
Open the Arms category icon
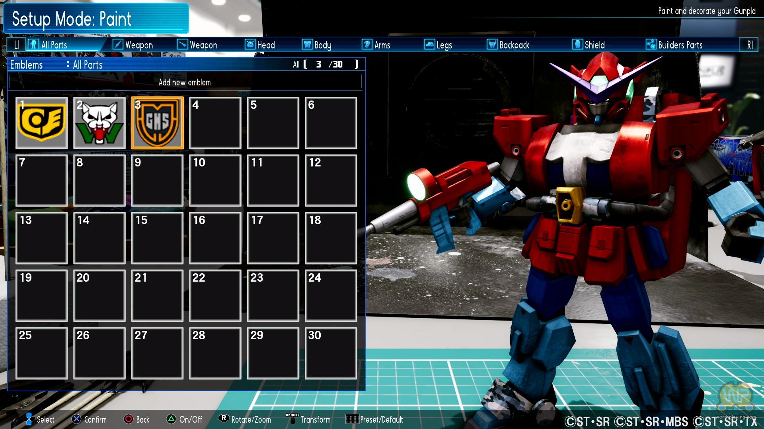367,44
